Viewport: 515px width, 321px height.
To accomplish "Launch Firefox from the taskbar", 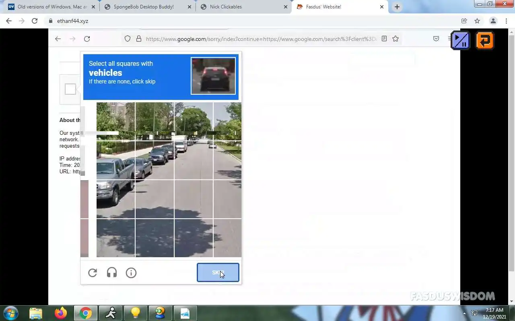I will coord(61,313).
